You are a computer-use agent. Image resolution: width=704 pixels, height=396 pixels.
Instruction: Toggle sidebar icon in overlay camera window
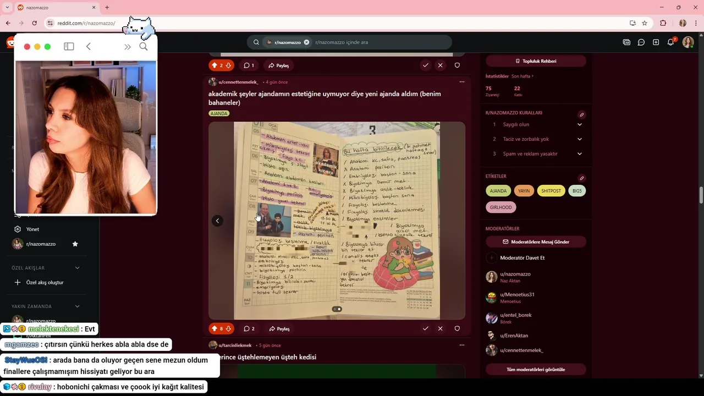click(x=69, y=47)
